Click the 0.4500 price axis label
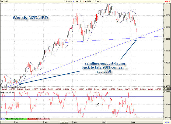171x124 pixels. (167, 74)
